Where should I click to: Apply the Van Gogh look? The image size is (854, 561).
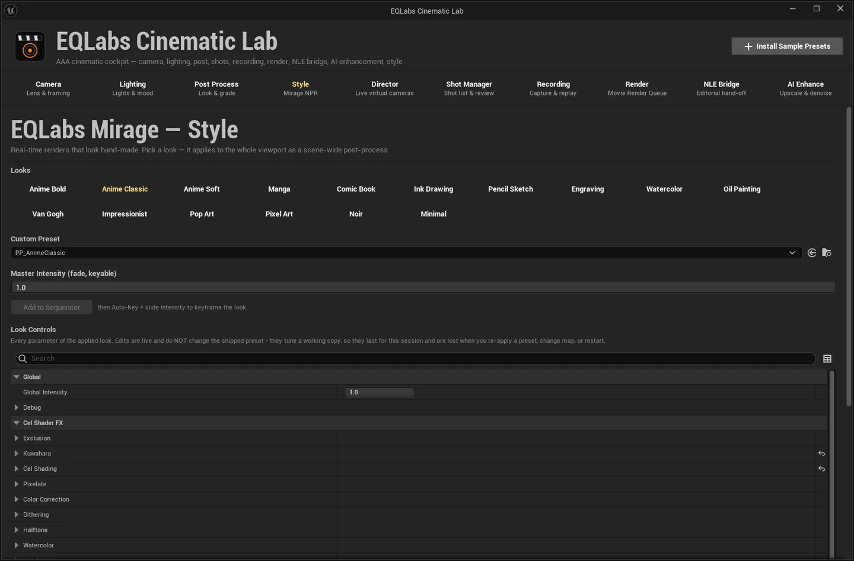[47, 214]
